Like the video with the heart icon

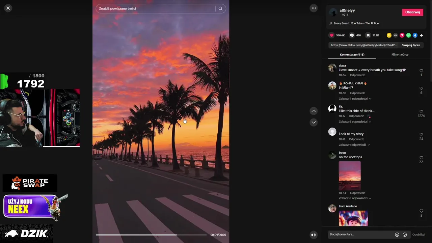click(x=332, y=35)
